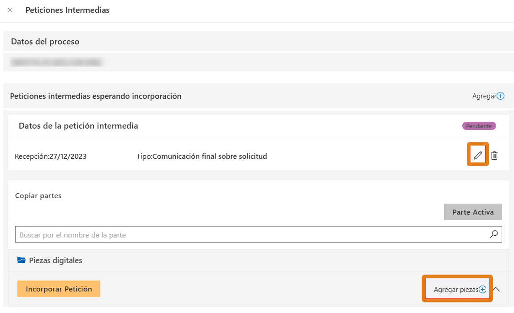This screenshot has width=514, height=313.
Task: Click the blurred process number row
Action: click(57, 62)
